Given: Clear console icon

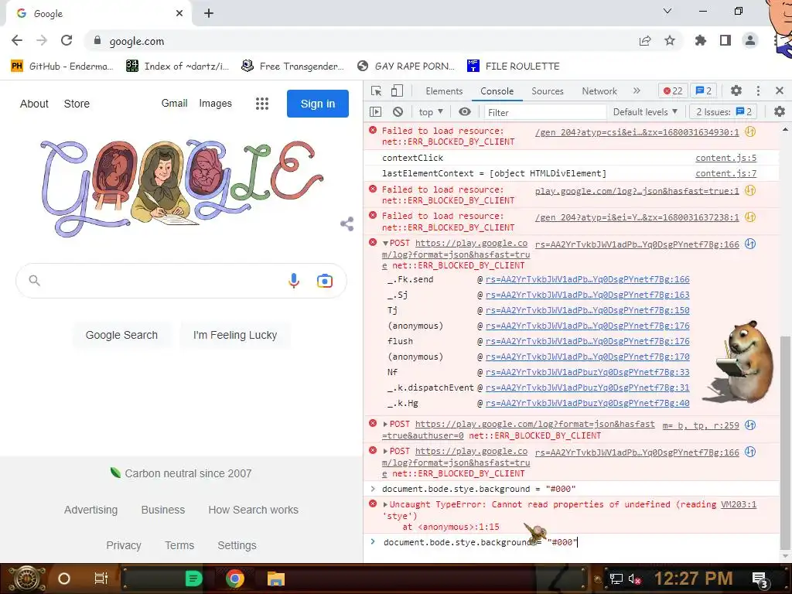Looking at the screenshot, I should (x=398, y=111).
